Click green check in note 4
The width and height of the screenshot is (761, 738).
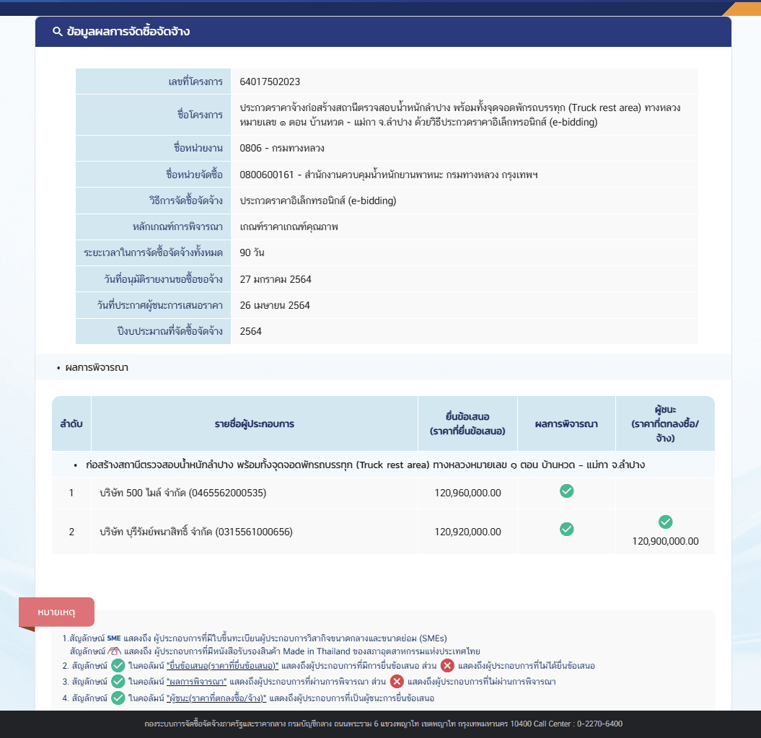point(118,698)
